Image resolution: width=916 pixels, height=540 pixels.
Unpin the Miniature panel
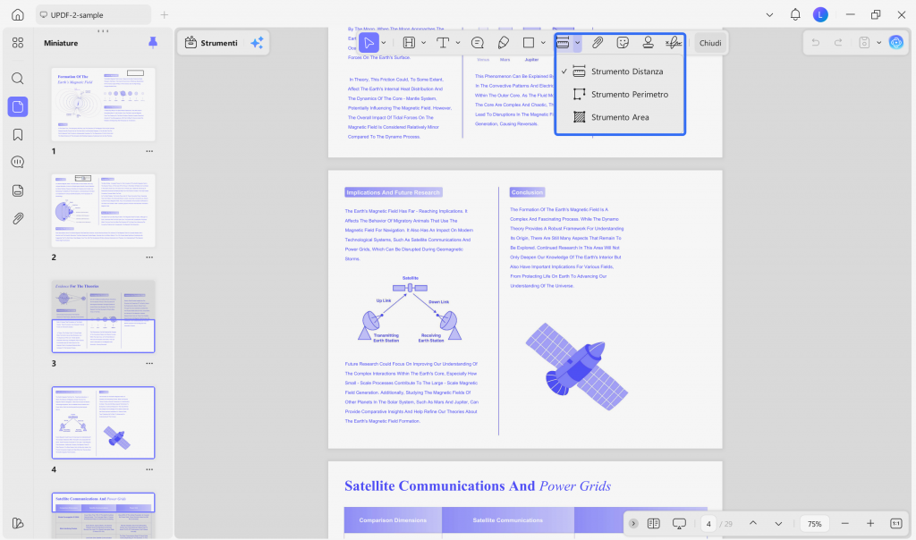pyautogui.click(x=152, y=43)
